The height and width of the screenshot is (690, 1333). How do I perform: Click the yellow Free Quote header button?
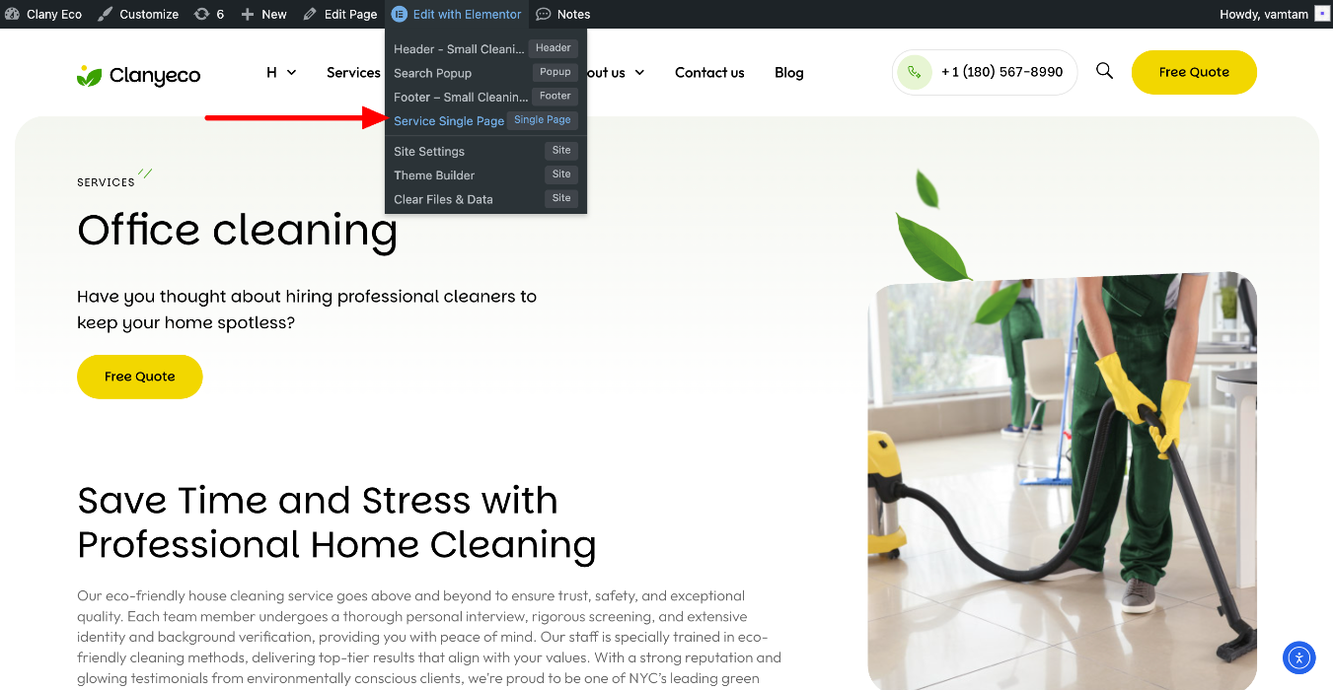pyautogui.click(x=1194, y=72)
